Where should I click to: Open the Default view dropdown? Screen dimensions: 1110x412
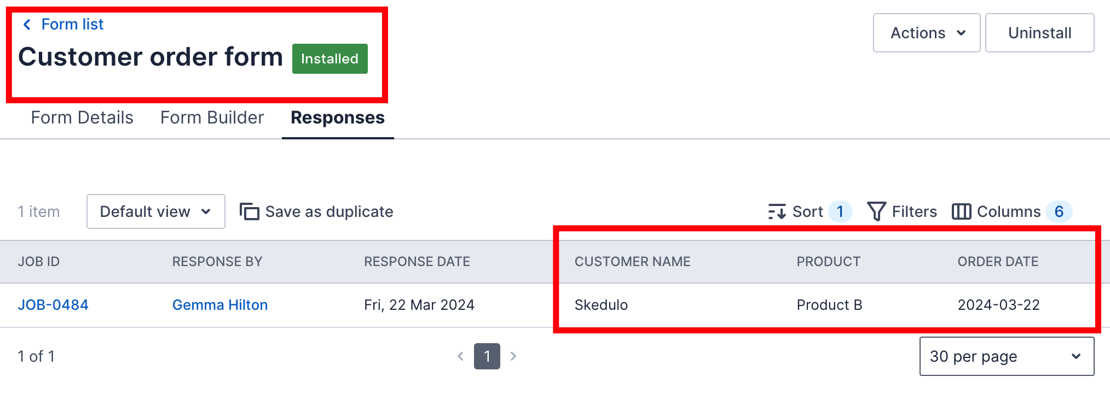155,211
